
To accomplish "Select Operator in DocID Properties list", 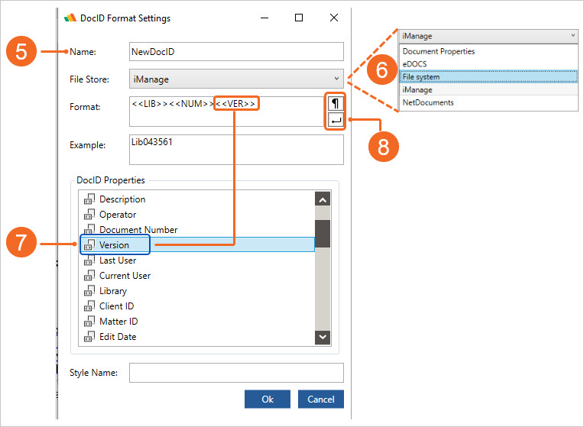I will click(196, 215).
